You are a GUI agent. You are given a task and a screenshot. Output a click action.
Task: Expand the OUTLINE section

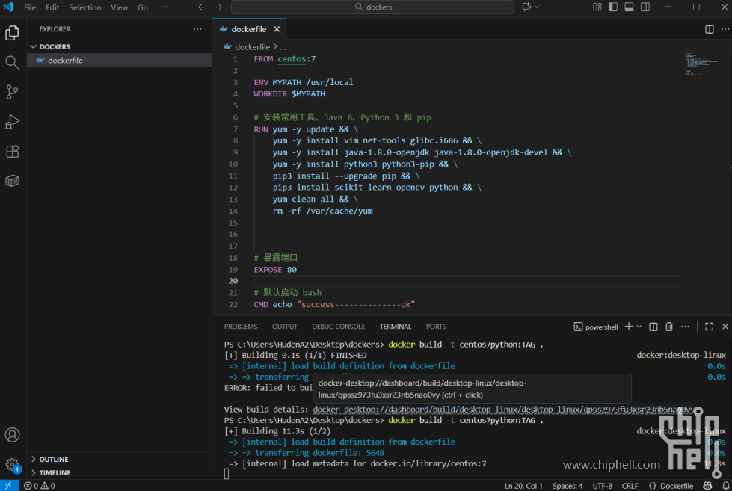(x=54, y=460)
